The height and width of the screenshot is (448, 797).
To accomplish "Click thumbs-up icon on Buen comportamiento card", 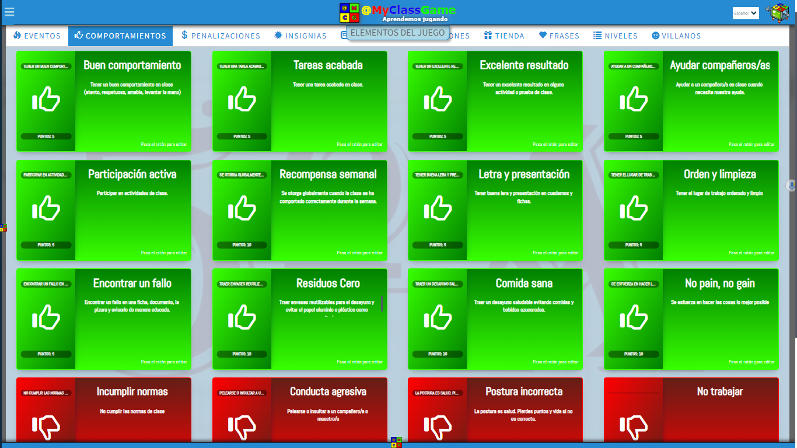I will 46,99.
